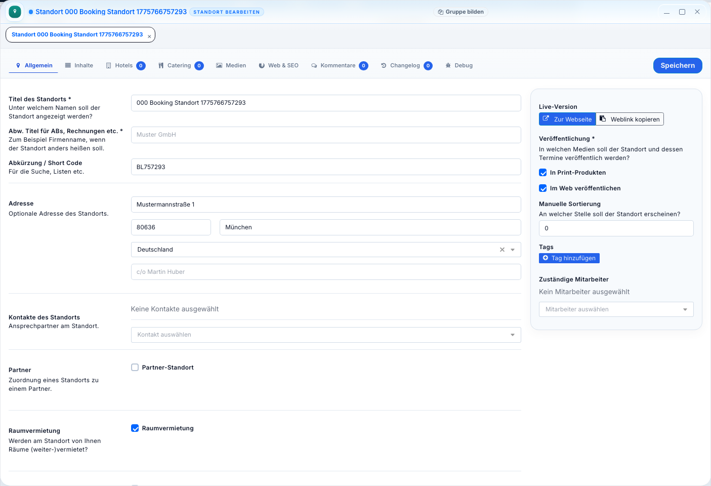This screenshot has height=486, width=711.
Task: Enable the Partner-Standort checkbox
Action: (x=135, y=368)
